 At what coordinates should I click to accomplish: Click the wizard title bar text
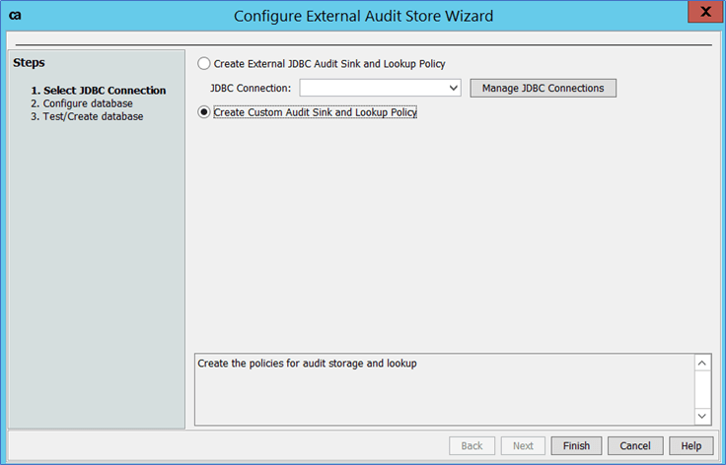[x=363, y=16]
